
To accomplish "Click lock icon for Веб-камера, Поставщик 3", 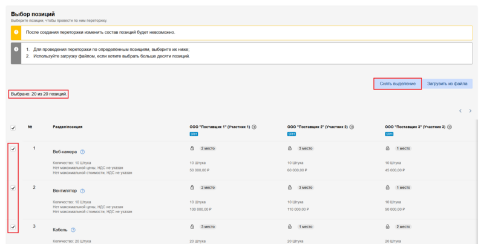I will click(x=387, y=148).
